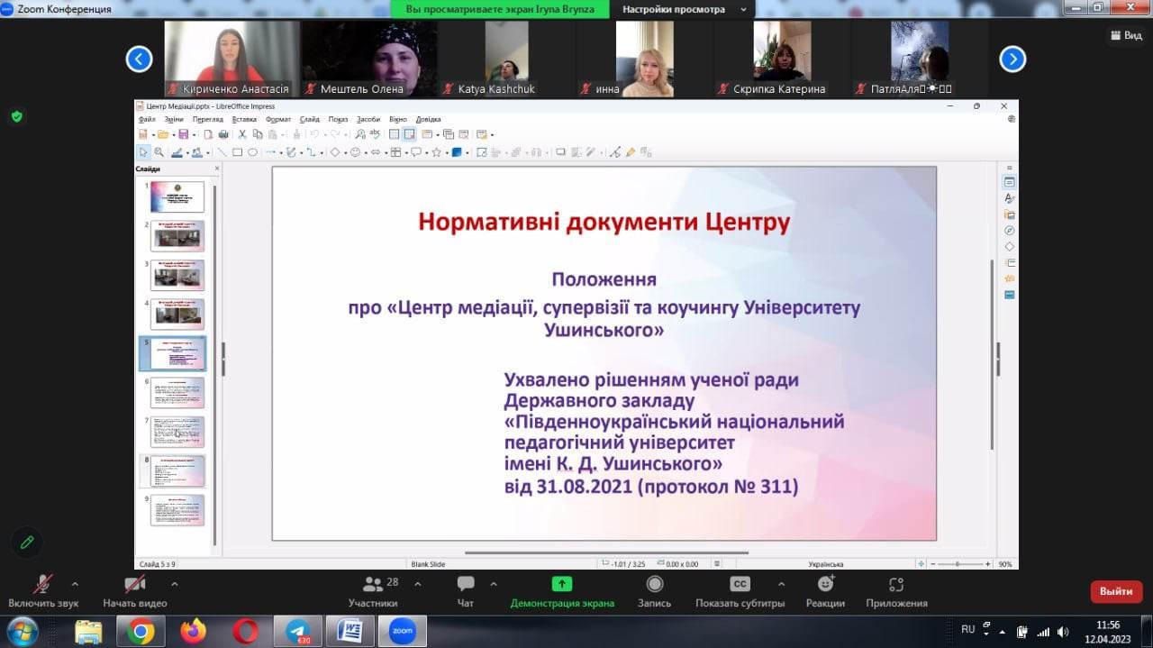Click the Open folder icon in Impress toolbar
The width and height of the screenshot is (1153, 648).
[x=162, y=134]
